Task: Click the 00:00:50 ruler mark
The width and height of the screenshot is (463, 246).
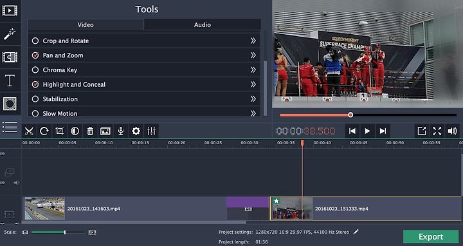Action: point(395,143)
